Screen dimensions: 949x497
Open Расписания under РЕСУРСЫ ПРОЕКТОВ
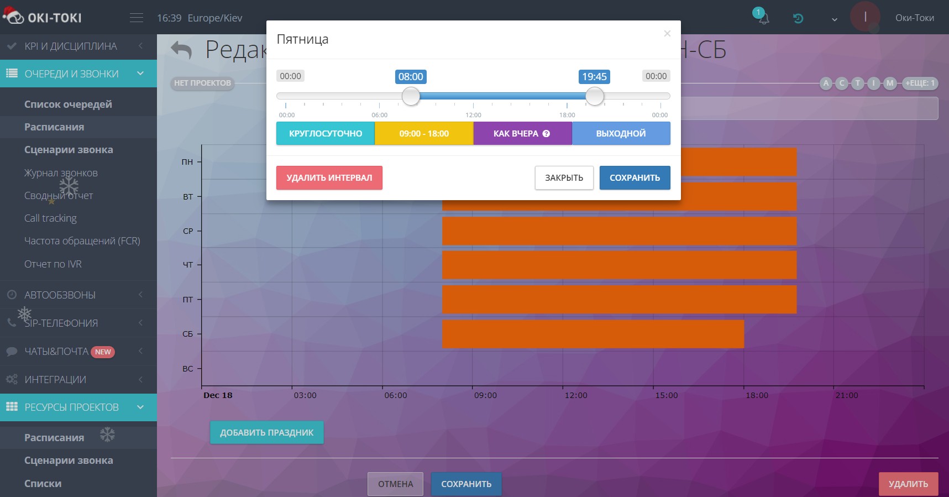54,437
